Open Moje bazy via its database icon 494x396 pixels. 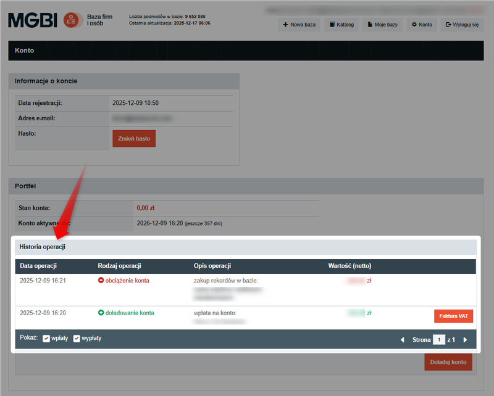click(369, 25)
